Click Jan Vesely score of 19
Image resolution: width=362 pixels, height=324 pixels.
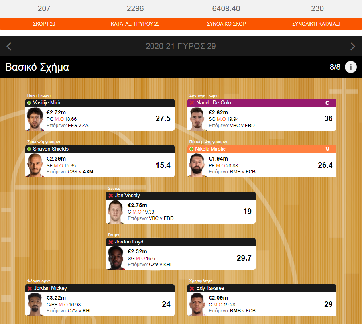(x=247, y=211)
